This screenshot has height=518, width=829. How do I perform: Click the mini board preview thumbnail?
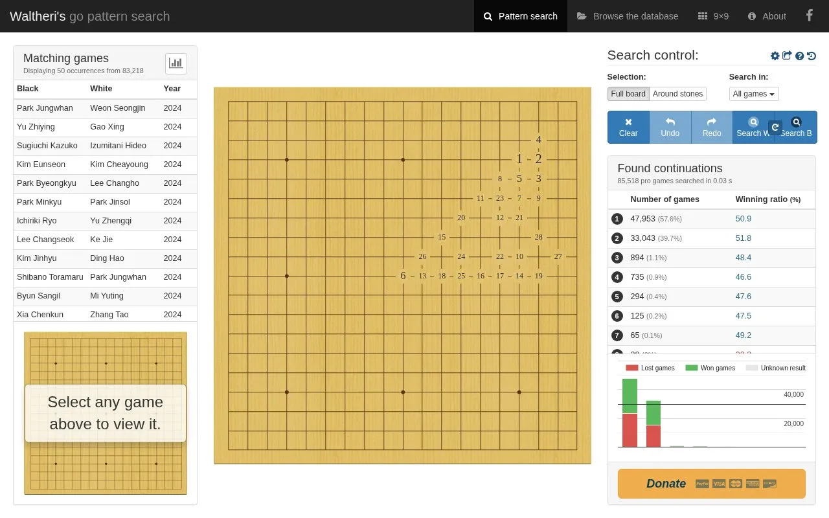click(106, 413)
